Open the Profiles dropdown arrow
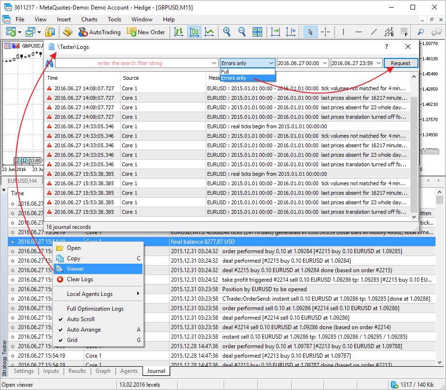 [39, 32]
